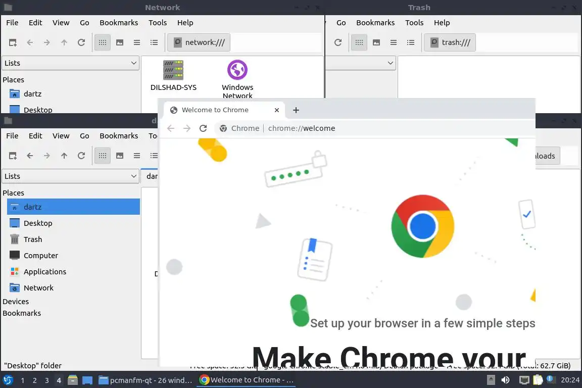
Task: Click the trash:/// path button
Action: click(450, 42)
